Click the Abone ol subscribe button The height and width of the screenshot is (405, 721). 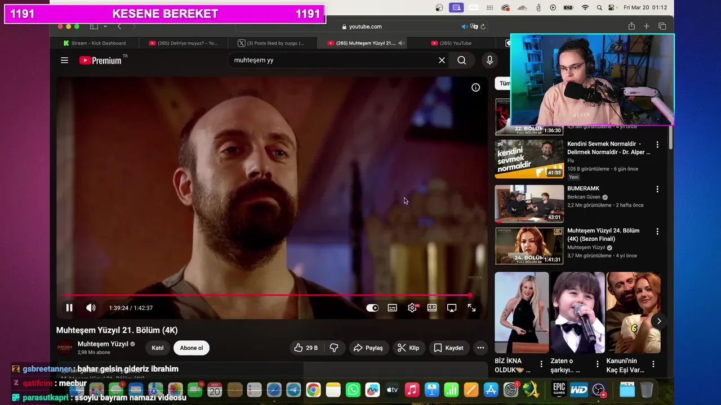pyautogui.click(x=192, y=348)
